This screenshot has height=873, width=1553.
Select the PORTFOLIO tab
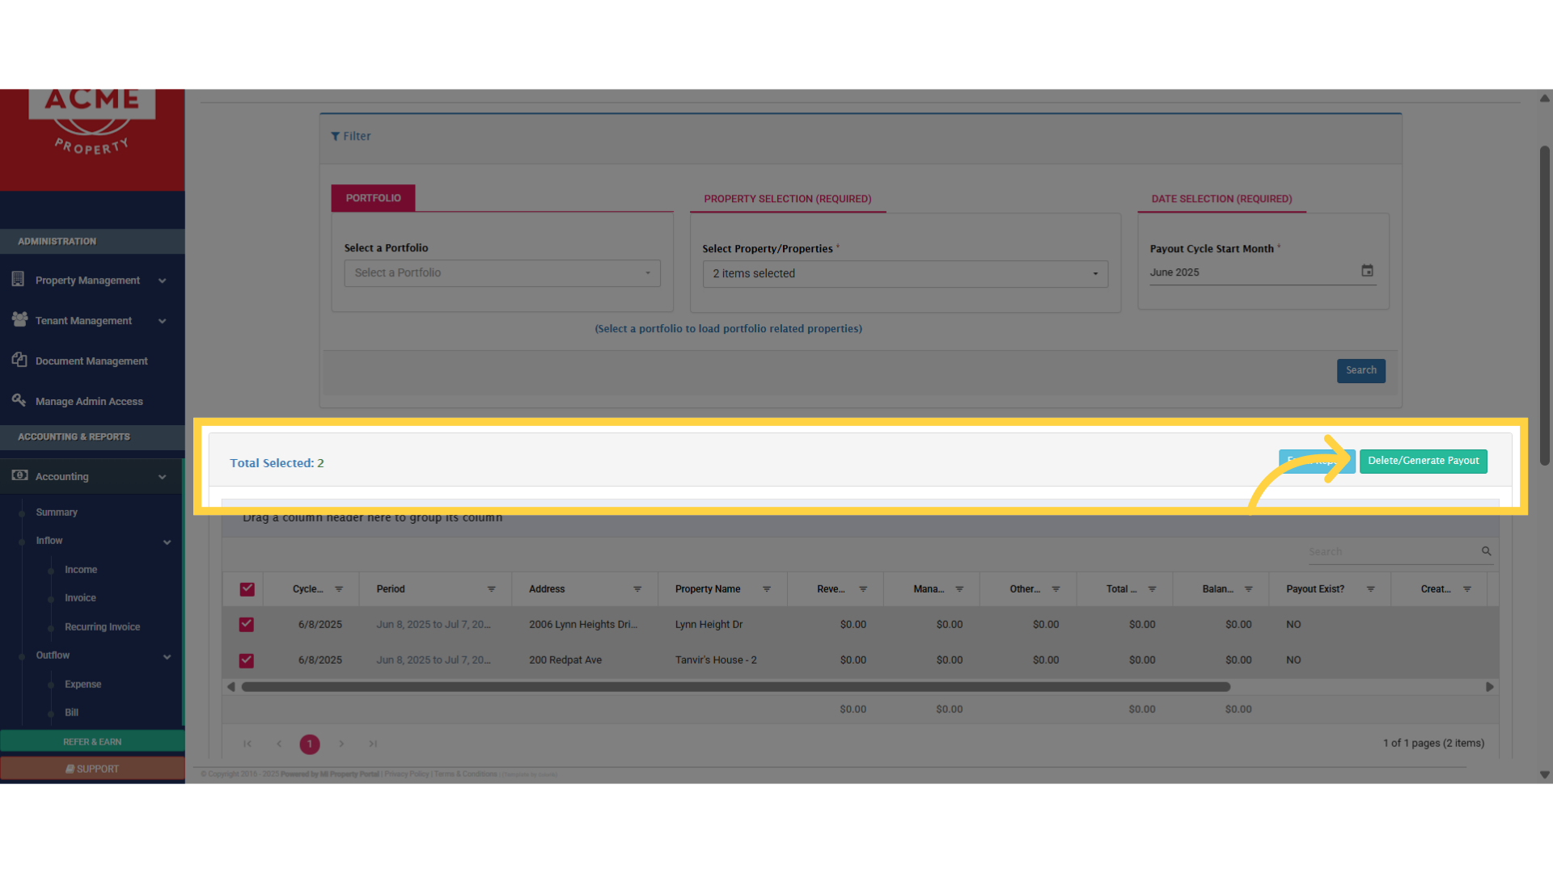click(373, 198)
